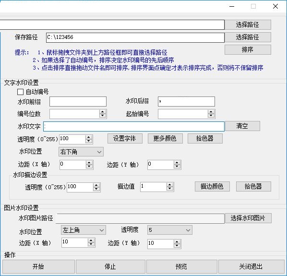287x276 pixels.
Task: Focus the 水印文字 input box
Action: click(x=134, y=126)
